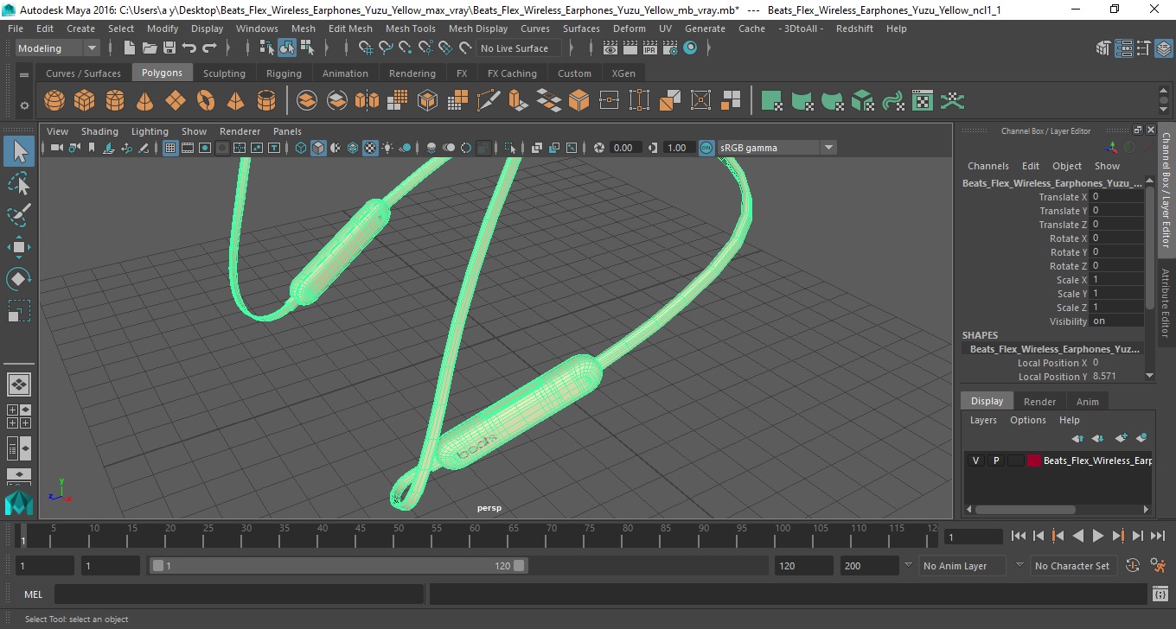Toggle layer playback P box
Image resolution: width=1176 pixels, height=629 pixels.
coord(995,461)
